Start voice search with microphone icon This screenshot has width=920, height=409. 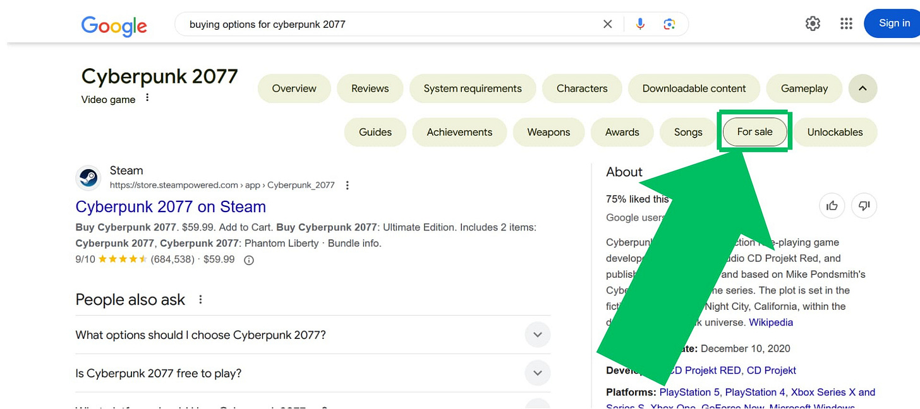click(640, 24)
